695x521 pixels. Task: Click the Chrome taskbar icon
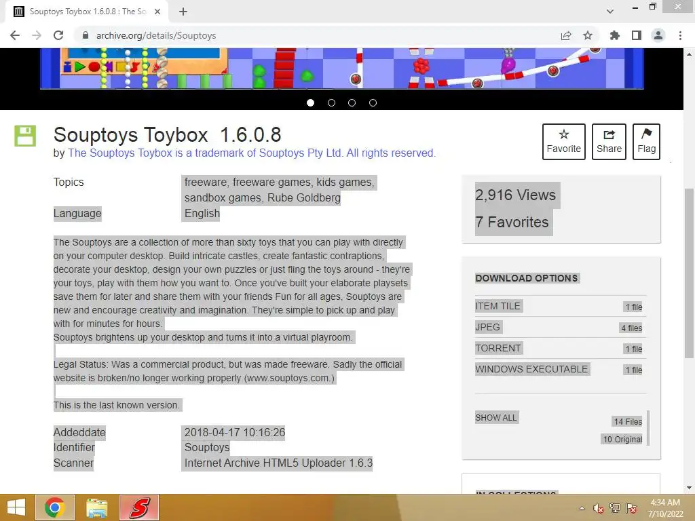click(55, 507)
